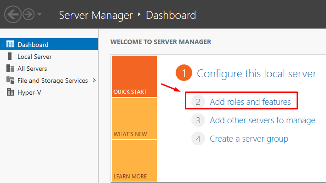Select Dashboard in the sidebar
The height and width of the screenshot is (183, 326).
(49, 44)
